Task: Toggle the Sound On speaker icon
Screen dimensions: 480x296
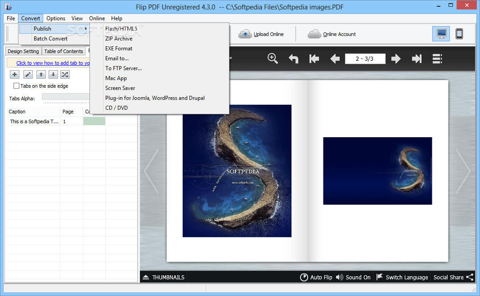Action: click(x=340, y=277)
